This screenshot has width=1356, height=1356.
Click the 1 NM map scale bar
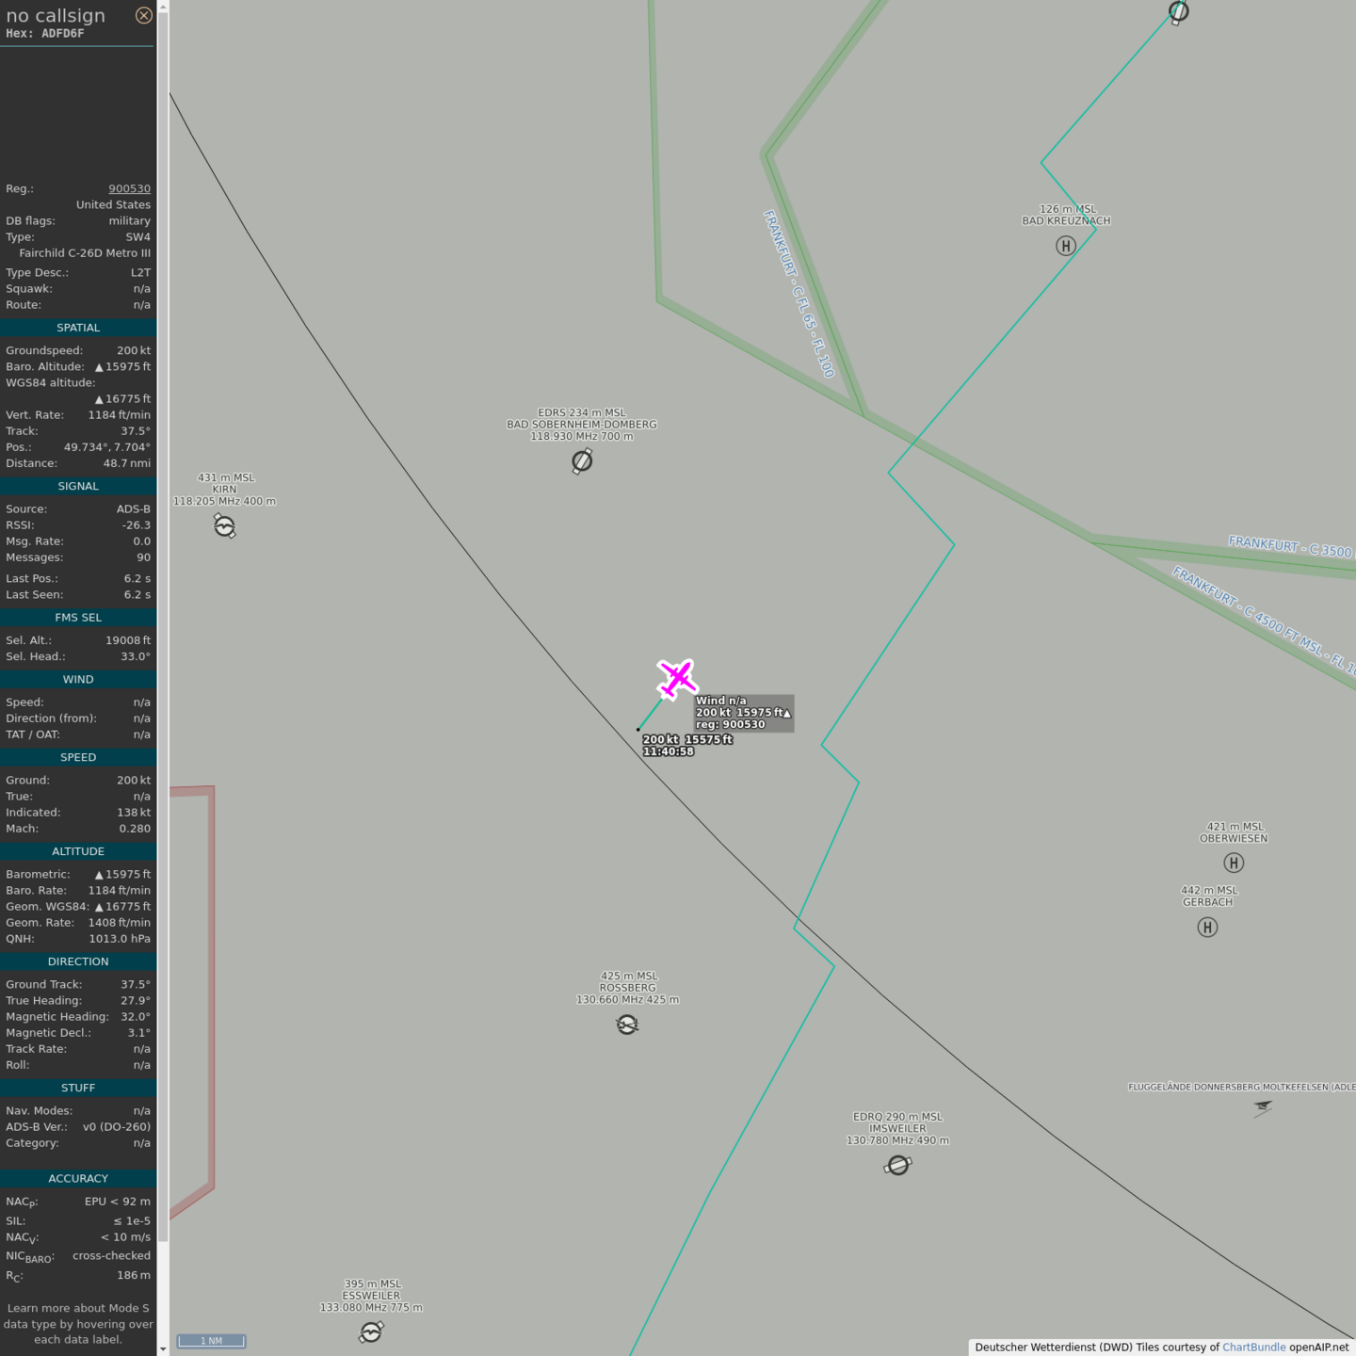211,1341
